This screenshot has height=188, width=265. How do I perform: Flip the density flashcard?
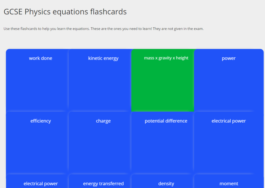pyautogui.click(x=163, y=181)
